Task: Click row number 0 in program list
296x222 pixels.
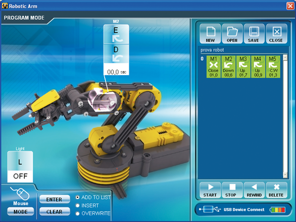Action: 202,59
